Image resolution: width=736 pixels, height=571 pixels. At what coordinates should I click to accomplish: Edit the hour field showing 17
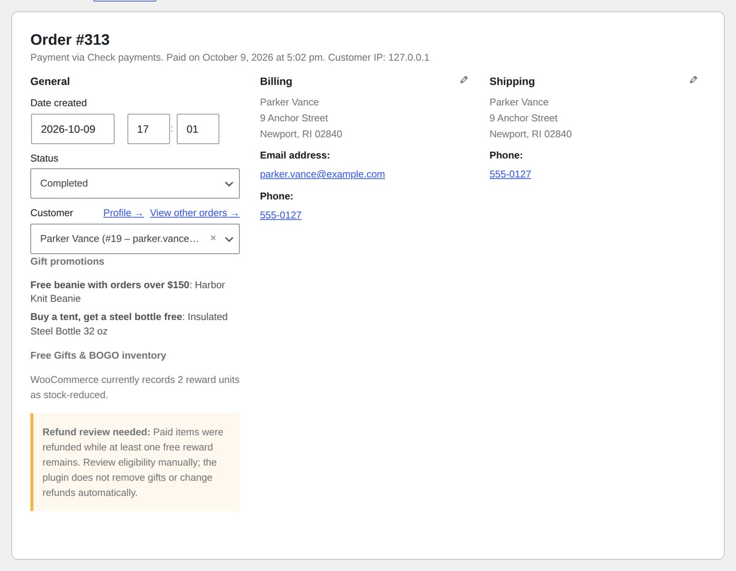coord(149,129)
